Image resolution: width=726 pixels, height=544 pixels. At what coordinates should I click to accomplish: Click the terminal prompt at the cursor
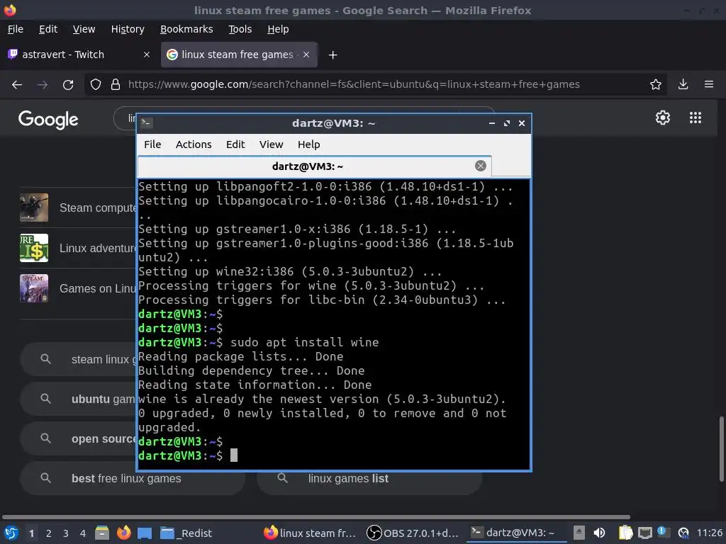click(234, 455)
